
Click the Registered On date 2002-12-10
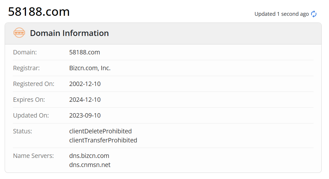tap(85, 84)
